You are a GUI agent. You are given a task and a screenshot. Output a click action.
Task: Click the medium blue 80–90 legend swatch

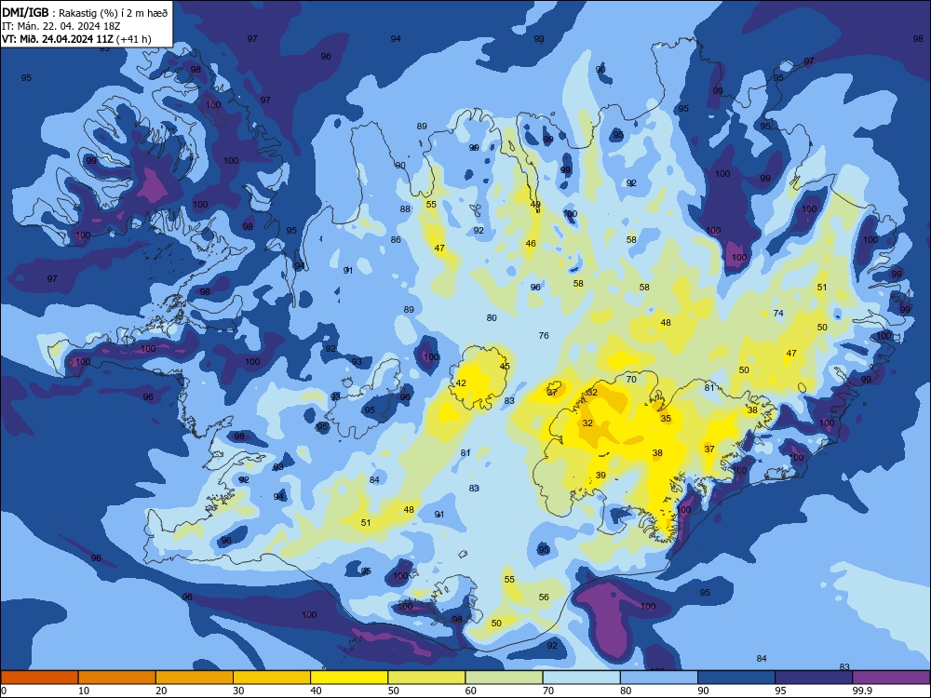pyautogui.click(x=659, y=678)
